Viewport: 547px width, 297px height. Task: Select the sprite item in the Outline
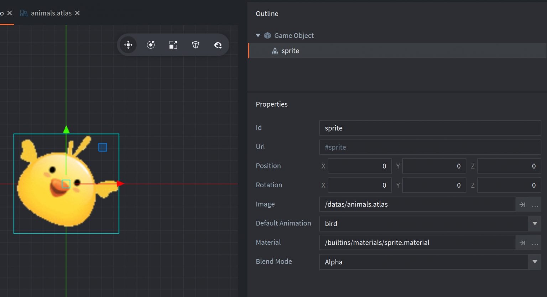[x=290, y=51]
